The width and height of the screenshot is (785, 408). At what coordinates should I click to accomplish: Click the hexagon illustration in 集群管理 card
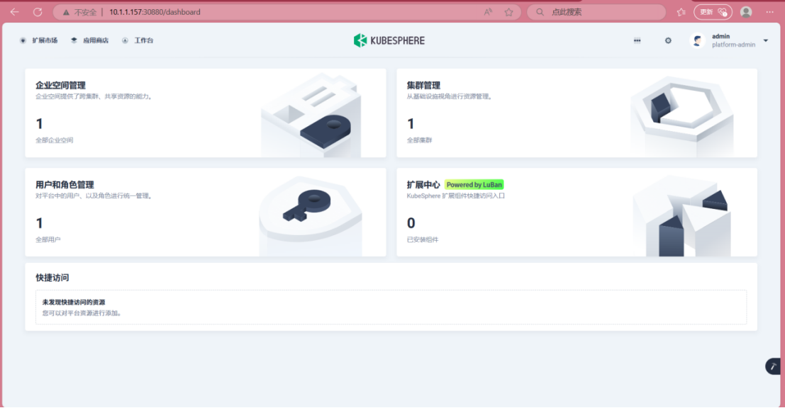coord(682,116)
